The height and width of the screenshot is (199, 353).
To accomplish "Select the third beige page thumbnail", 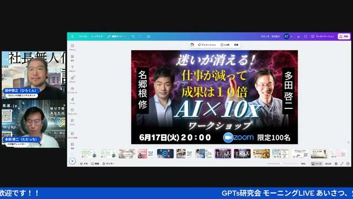I will point(127,154).
